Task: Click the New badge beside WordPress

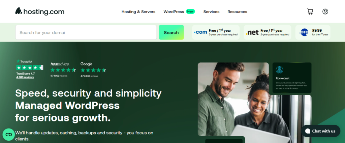Action: click(x=190, y=11)
